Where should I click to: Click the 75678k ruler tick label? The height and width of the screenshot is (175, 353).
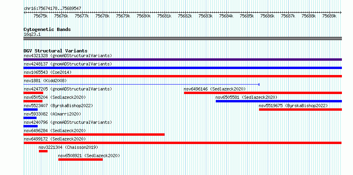[102, 16]
